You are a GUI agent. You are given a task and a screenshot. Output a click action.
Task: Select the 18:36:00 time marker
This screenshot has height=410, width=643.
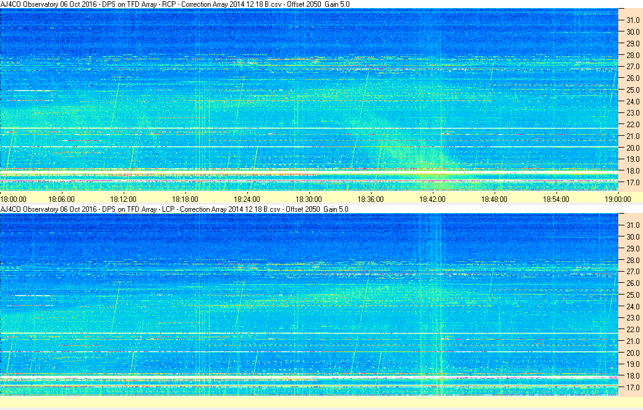pos(371,199)
